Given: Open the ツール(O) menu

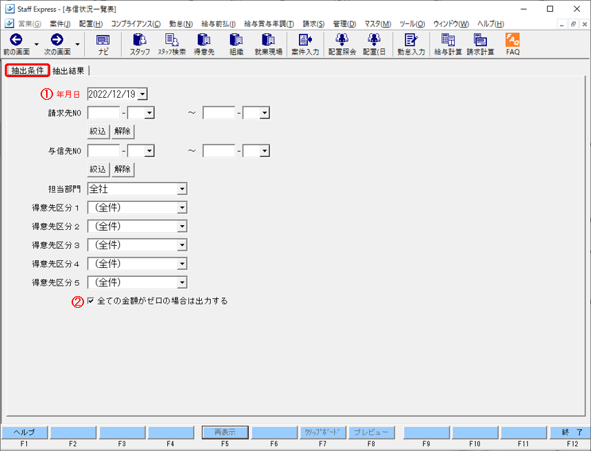Looking at the screenshot, I should pos(413,24).
